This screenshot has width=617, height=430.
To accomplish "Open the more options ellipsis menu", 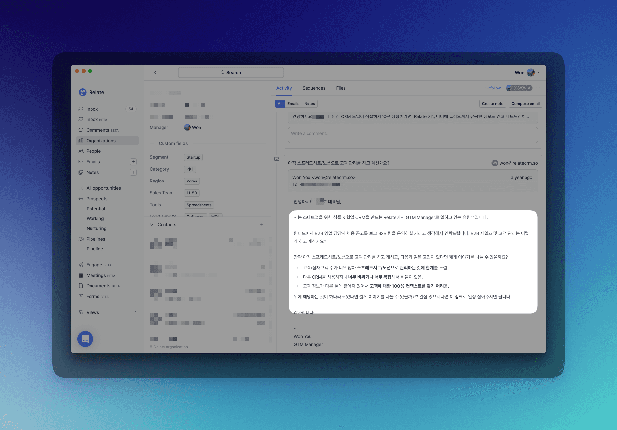I will tap(538, 88).
